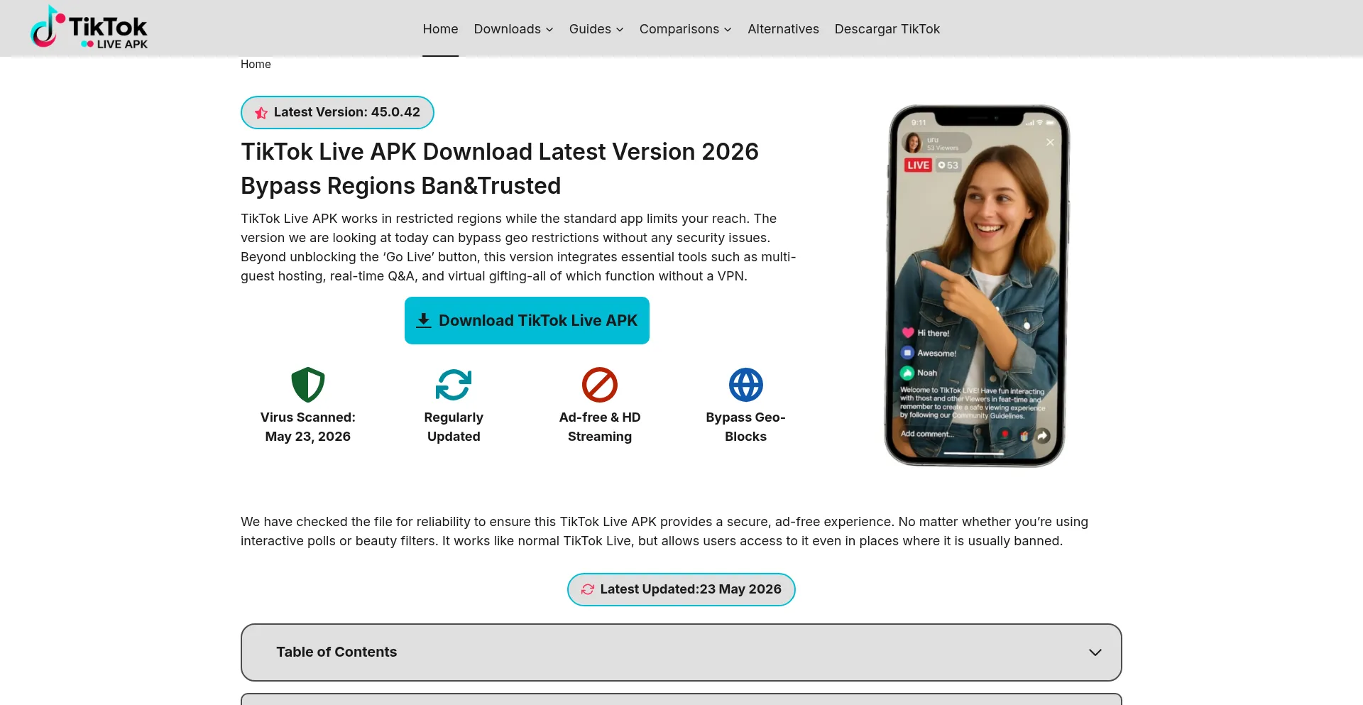
Task: Click the Download TikTok Live APK button
Action: [x=527, y=320]
